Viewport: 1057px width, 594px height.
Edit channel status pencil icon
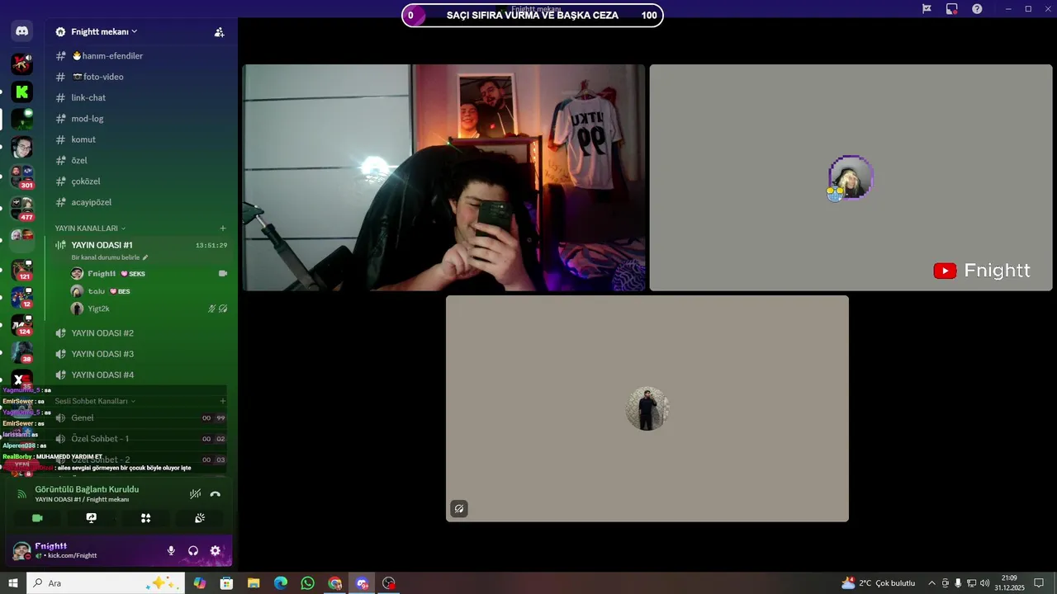tap(145, 257)
